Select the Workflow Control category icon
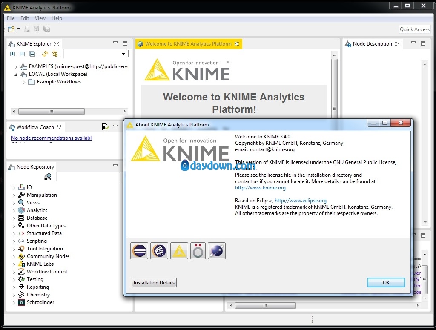The height and width of the screenshot is (330, 436). click(x=21, y=272)
